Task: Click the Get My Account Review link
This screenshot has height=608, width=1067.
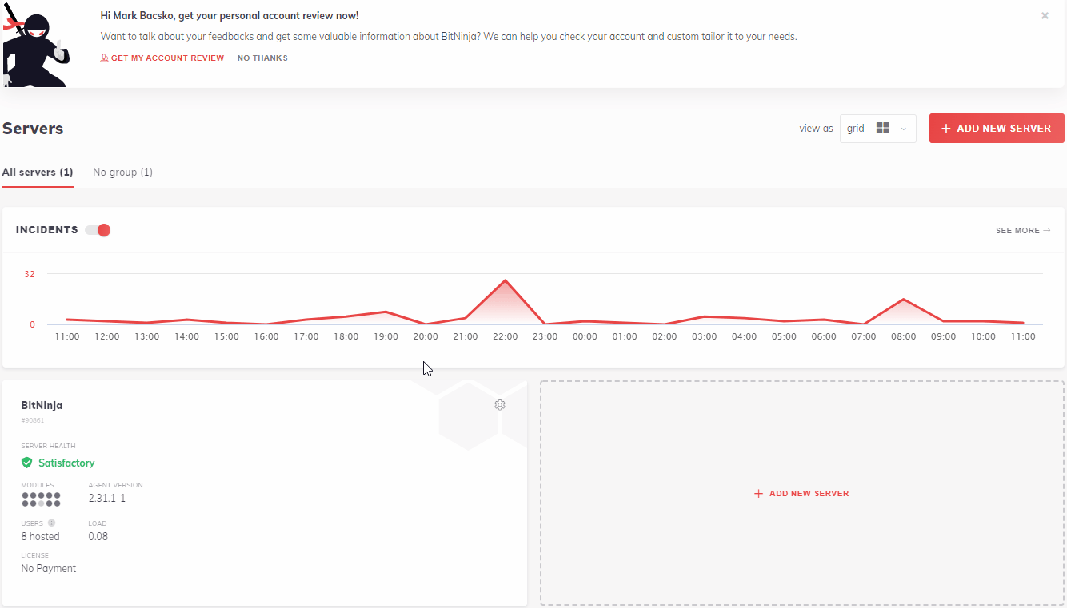Action: 162,58
